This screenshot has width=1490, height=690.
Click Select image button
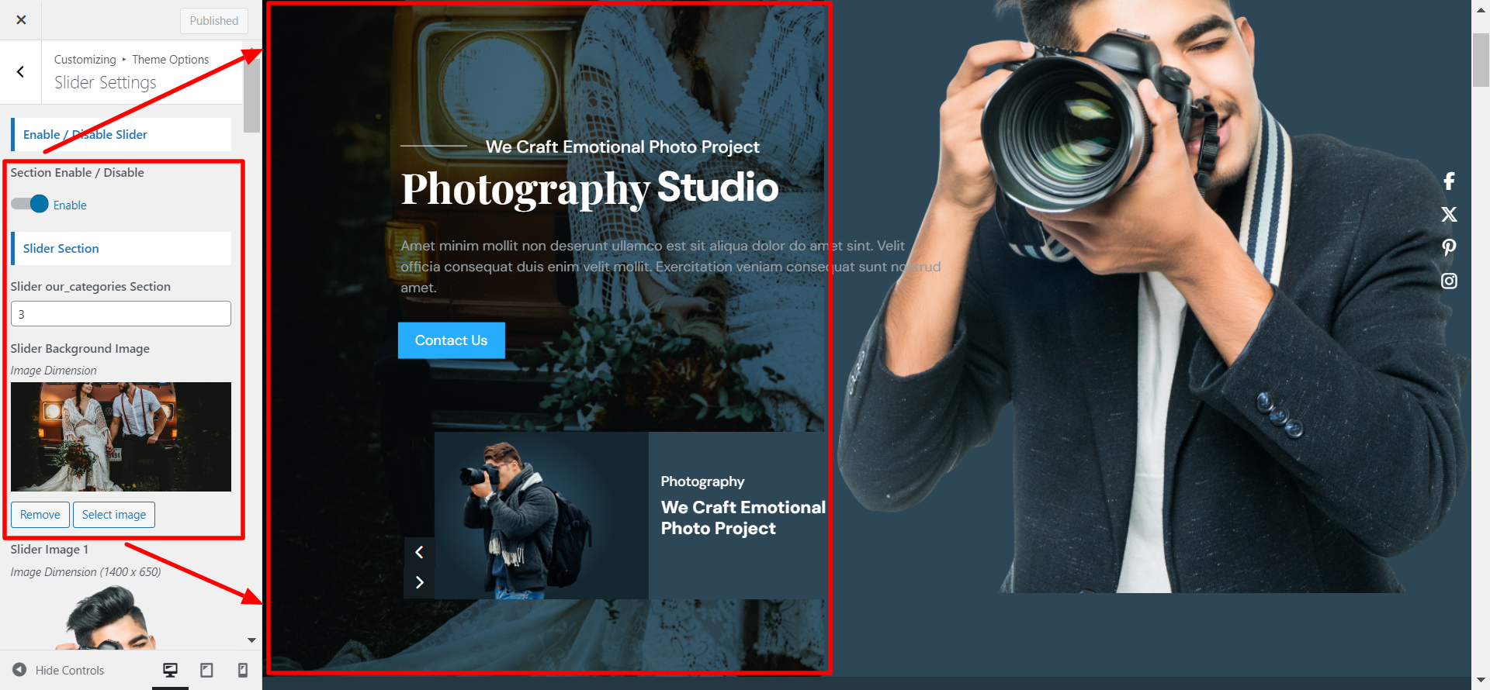(x=114, y=515)
